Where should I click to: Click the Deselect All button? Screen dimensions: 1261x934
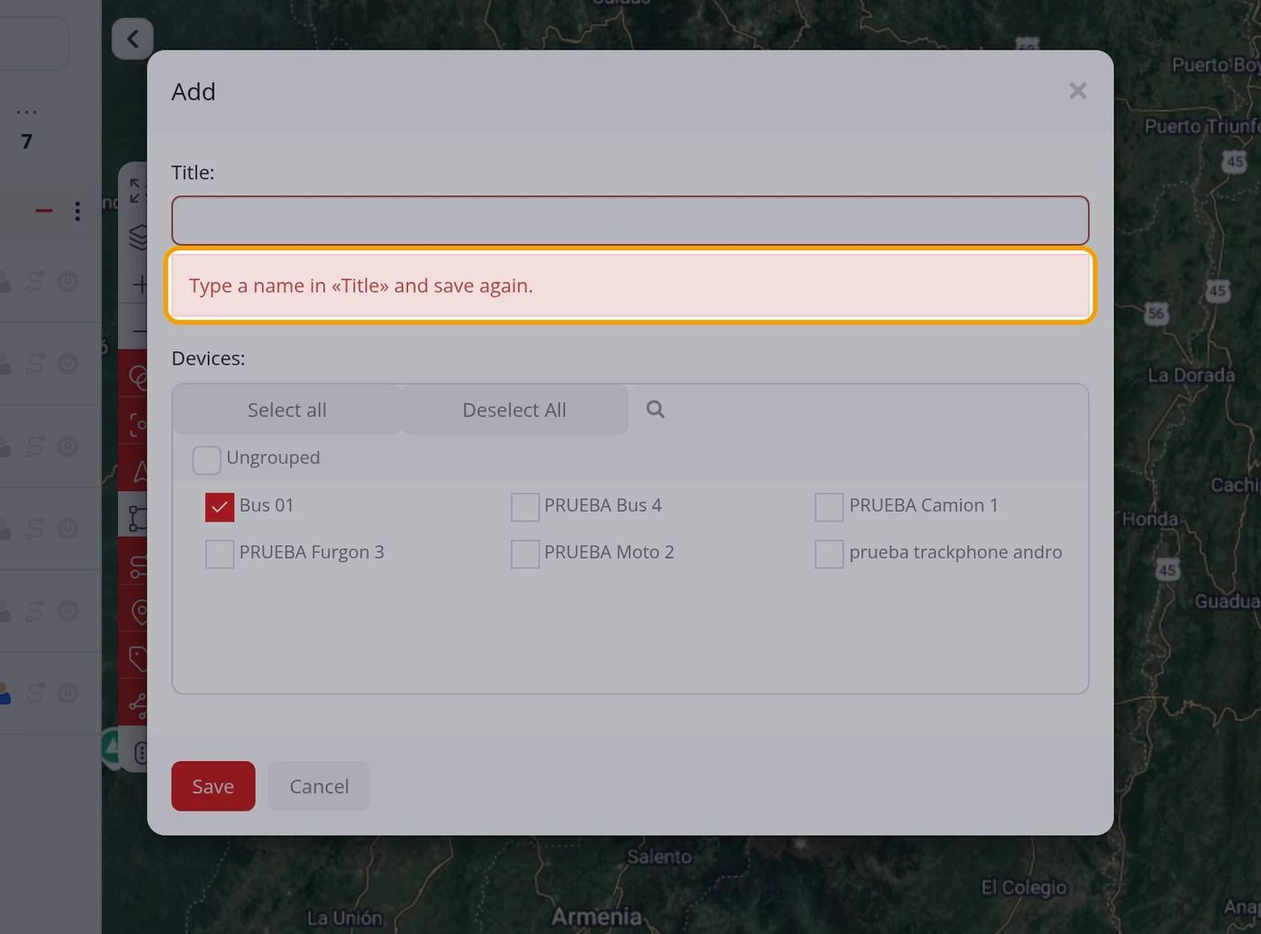[514, 410]
